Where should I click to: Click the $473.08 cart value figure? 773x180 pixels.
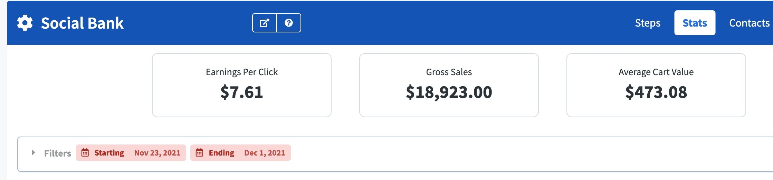pos(656,92)
